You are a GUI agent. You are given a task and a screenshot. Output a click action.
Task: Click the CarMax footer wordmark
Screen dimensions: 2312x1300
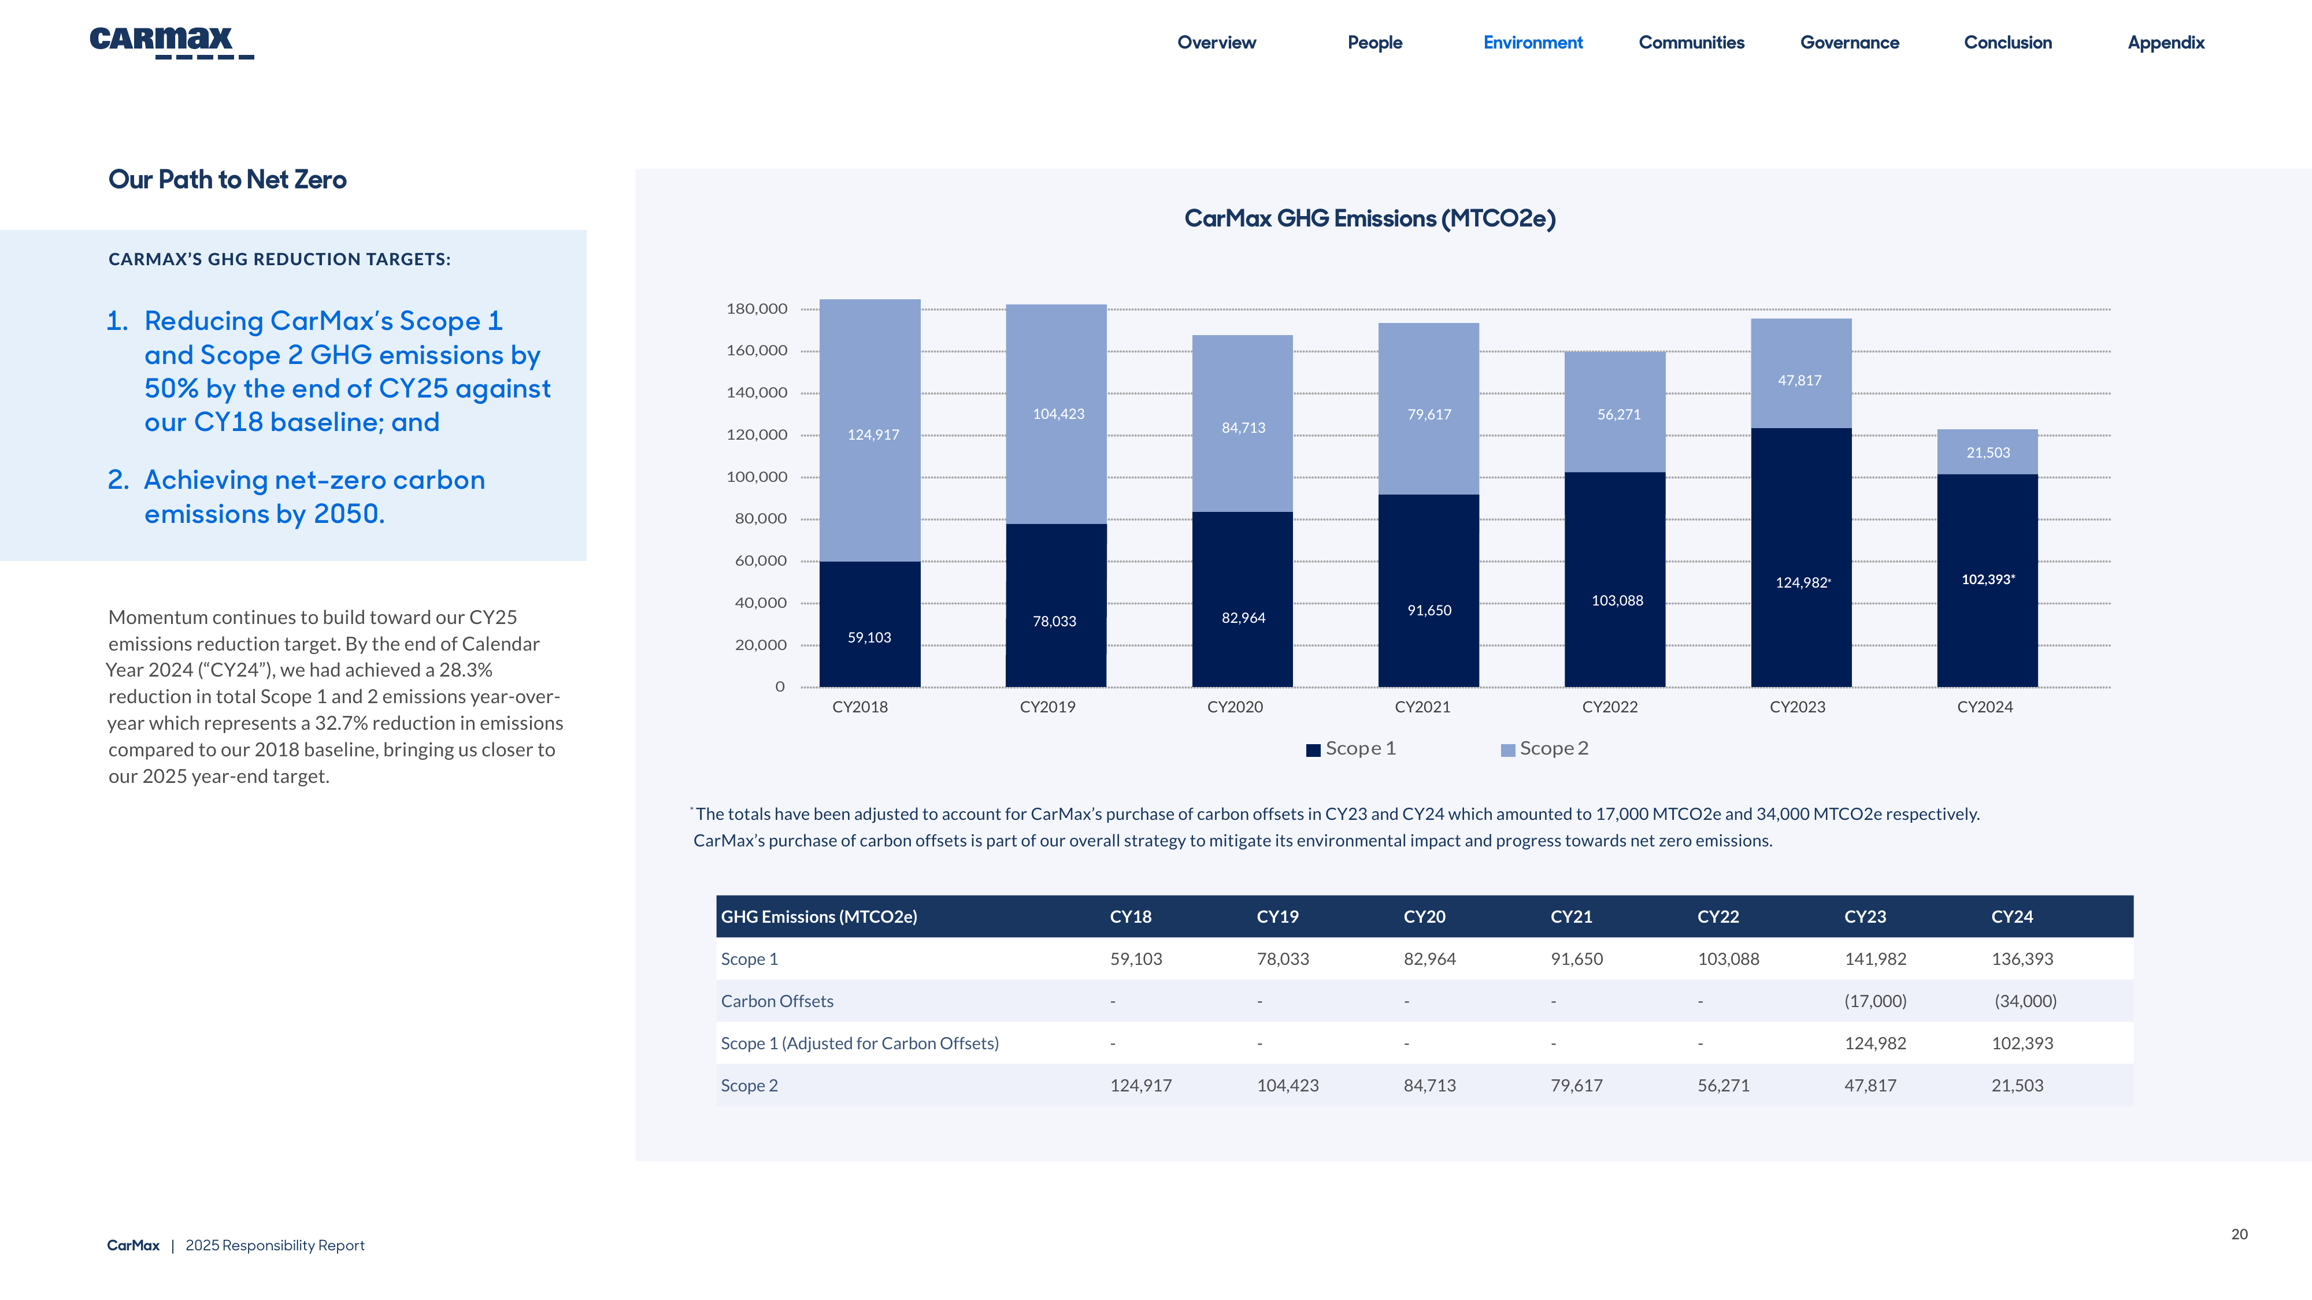coord(133,1245)
